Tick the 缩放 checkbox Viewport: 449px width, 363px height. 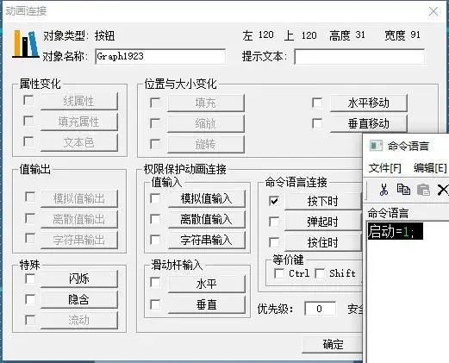click(x=155, y=123)
